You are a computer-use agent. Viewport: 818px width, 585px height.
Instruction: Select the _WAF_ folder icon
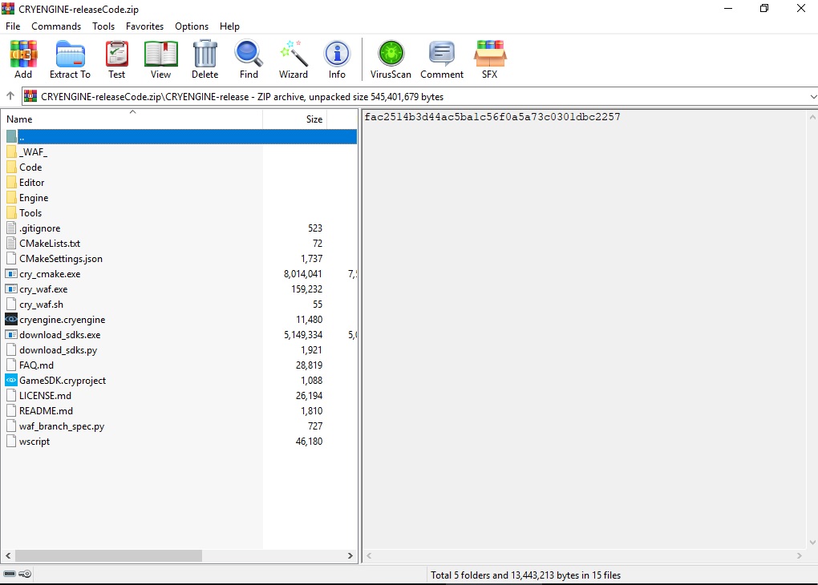(11, 151)
